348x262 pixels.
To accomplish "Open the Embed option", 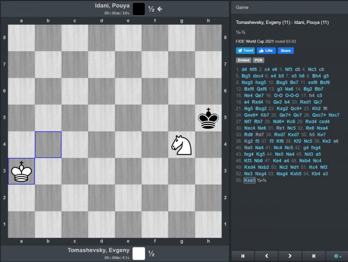I will point(243,60).
